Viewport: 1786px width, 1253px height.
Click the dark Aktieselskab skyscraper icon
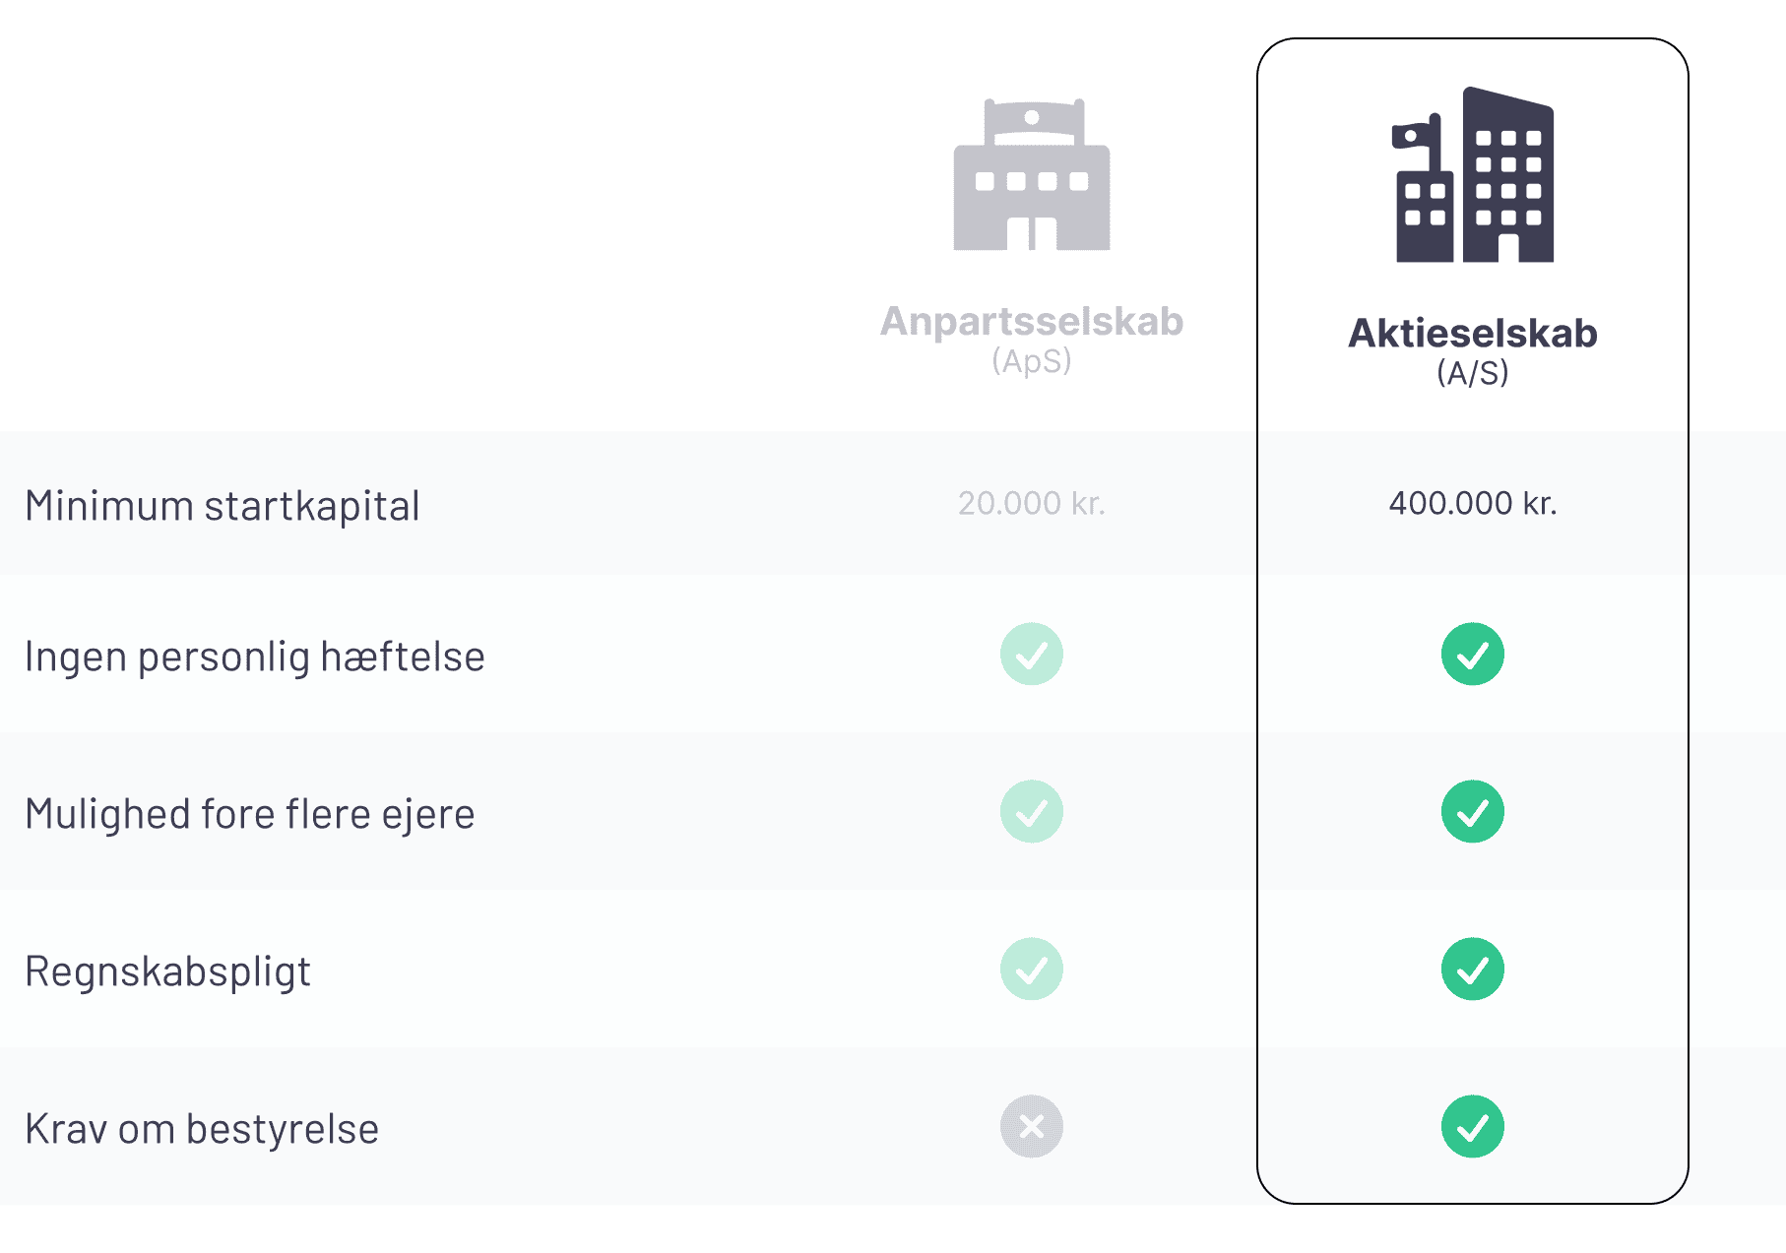1474,174
